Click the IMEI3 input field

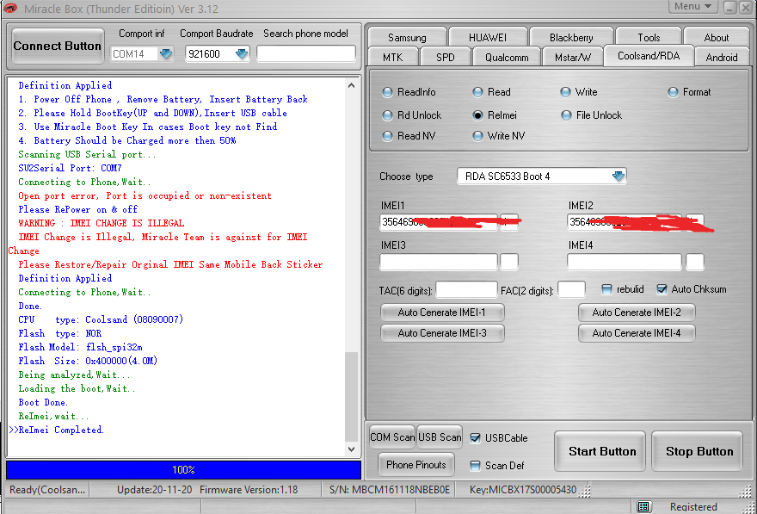point(439,262)
